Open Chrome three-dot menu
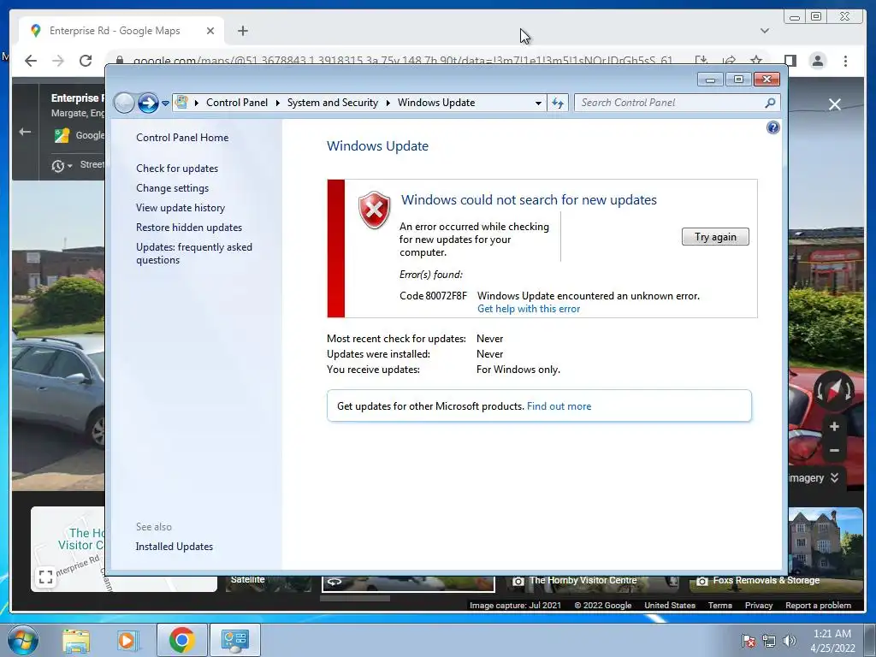The image size is (876, 657). [845, 61]
